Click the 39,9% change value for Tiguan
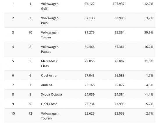This screenshot has height=123, width=160. point(149,33)
